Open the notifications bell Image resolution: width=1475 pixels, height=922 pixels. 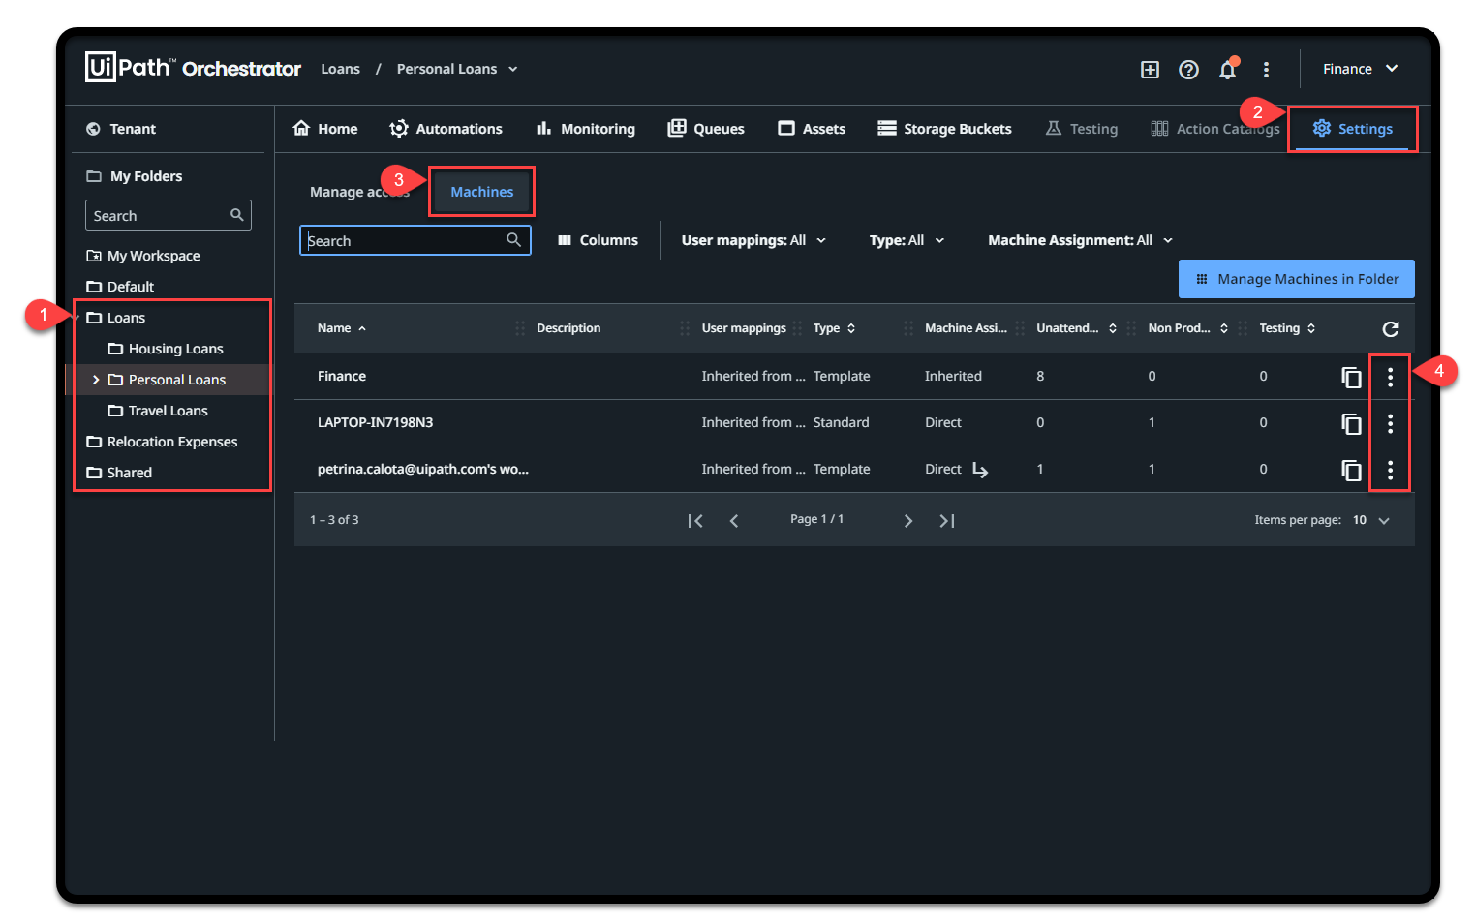[x=1228, y=68]
